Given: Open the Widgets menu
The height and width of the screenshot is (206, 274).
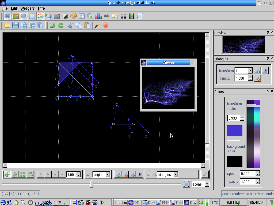Looking at the screenshot, I should 27,8.
